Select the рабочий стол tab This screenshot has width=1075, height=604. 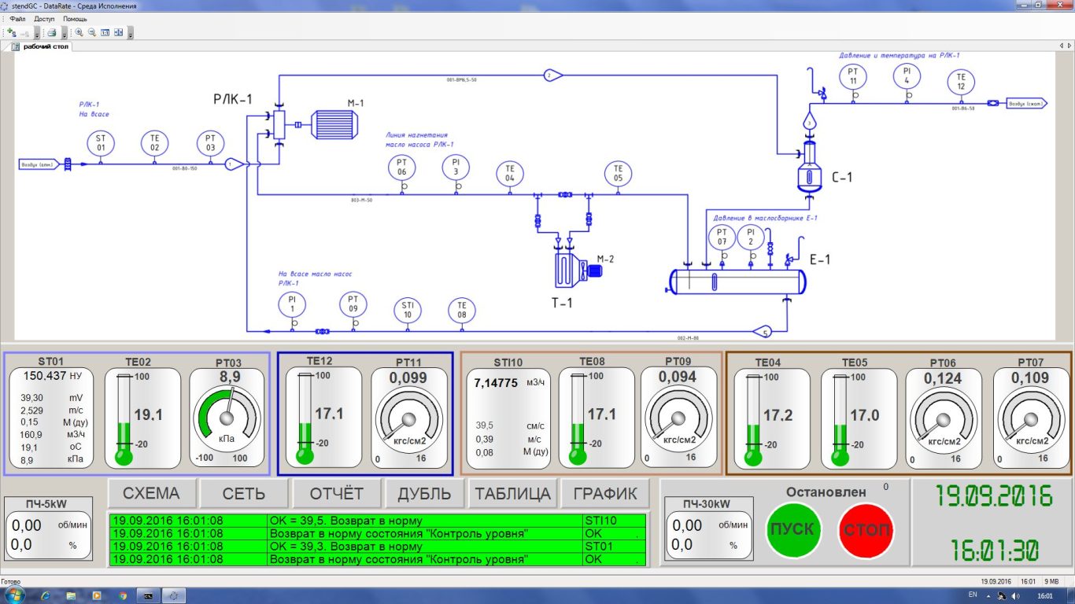(x=46, y=46)
